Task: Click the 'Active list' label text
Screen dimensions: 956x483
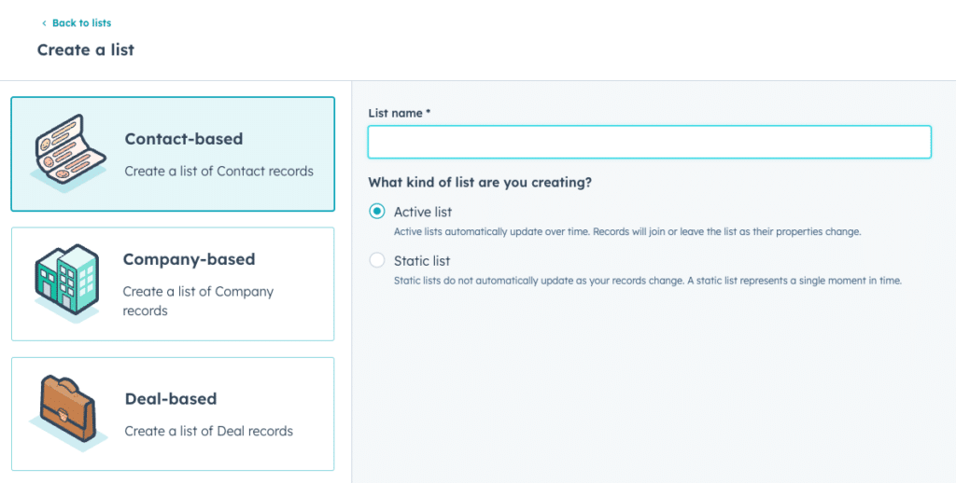Action: coord(423,212)
